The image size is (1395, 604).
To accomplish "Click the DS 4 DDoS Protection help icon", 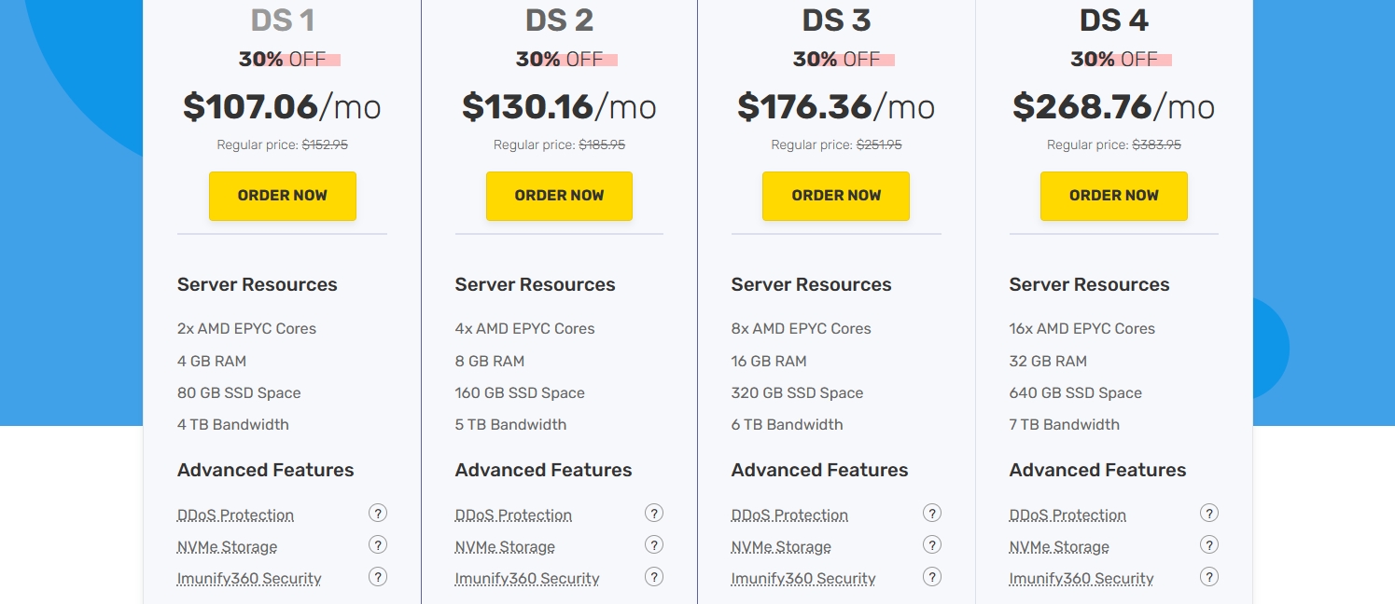I will pos(1208,513).
